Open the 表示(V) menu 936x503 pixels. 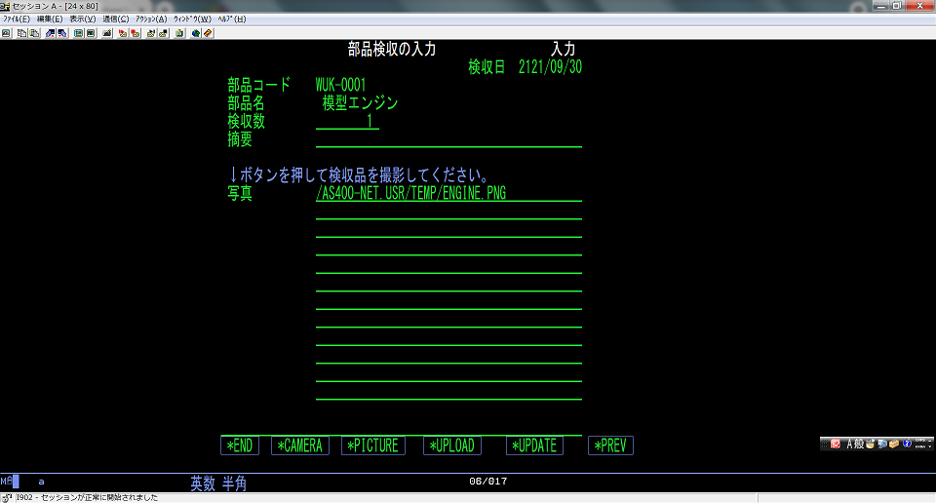(83, 19)
